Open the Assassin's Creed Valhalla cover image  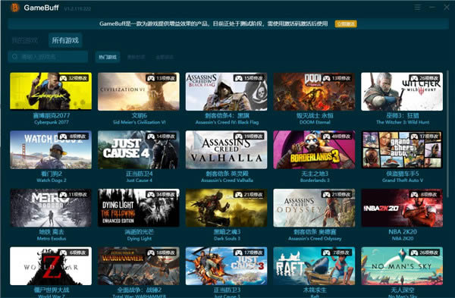(x=226, y=149)
